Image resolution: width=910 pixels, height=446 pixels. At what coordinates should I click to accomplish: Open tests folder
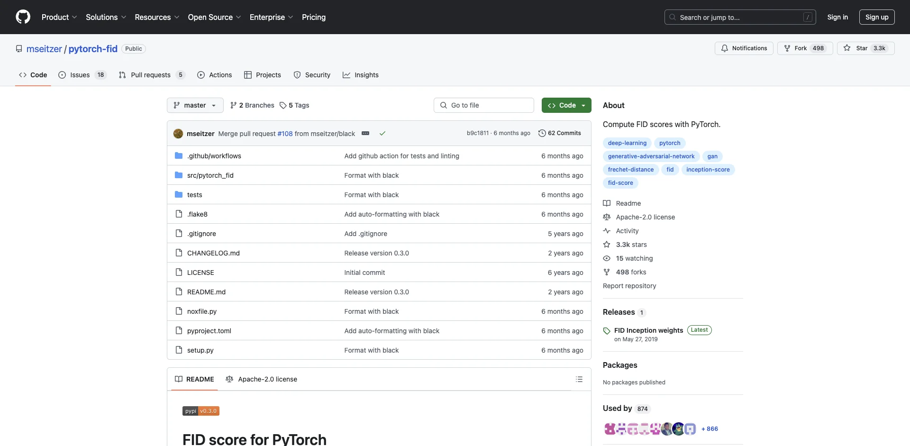[x=195, y=195]
